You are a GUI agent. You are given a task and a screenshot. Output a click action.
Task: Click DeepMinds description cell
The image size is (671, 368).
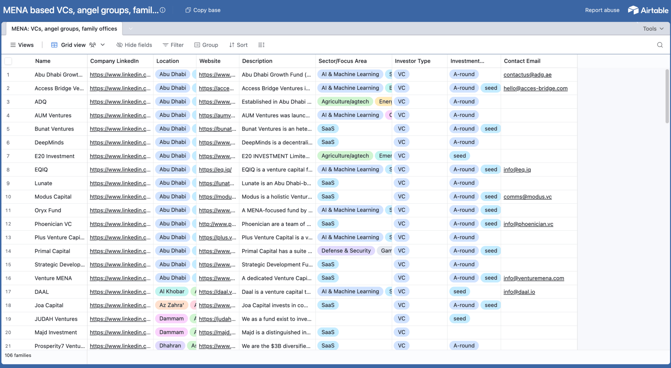tap(277, 142)
